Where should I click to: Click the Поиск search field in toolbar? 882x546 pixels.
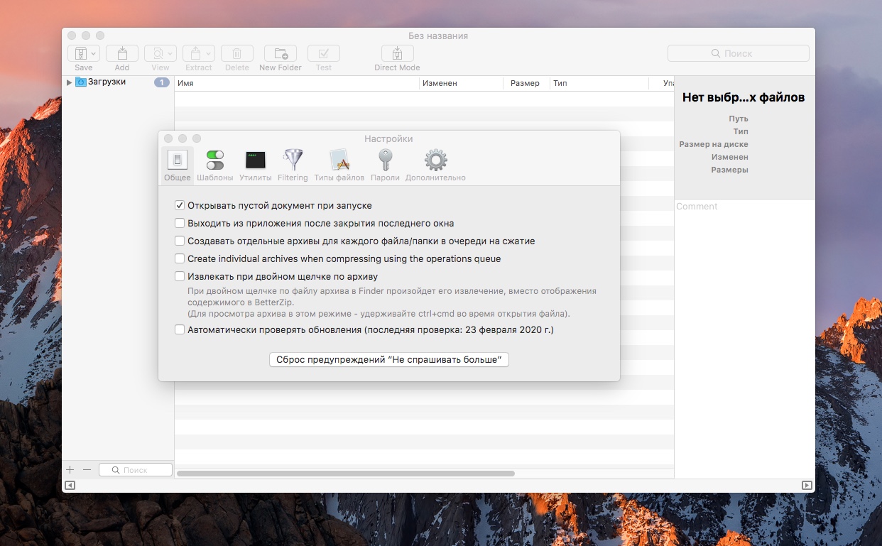(738, 54)
